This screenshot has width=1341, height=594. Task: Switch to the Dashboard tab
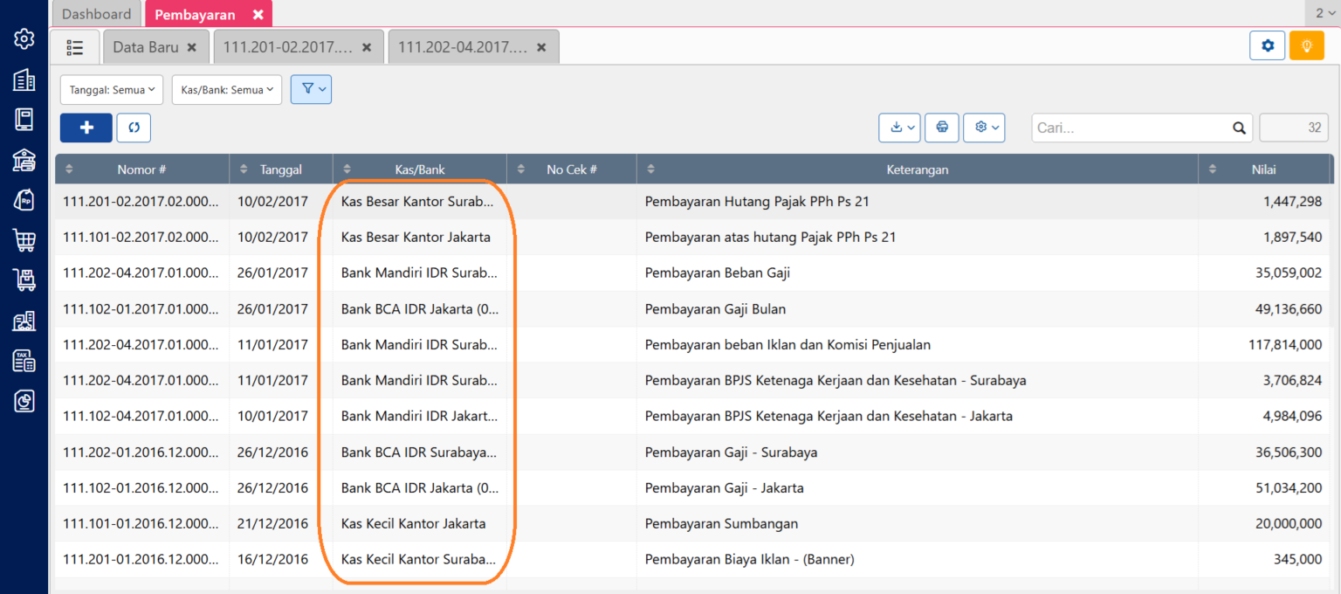[x=96, y=13]
